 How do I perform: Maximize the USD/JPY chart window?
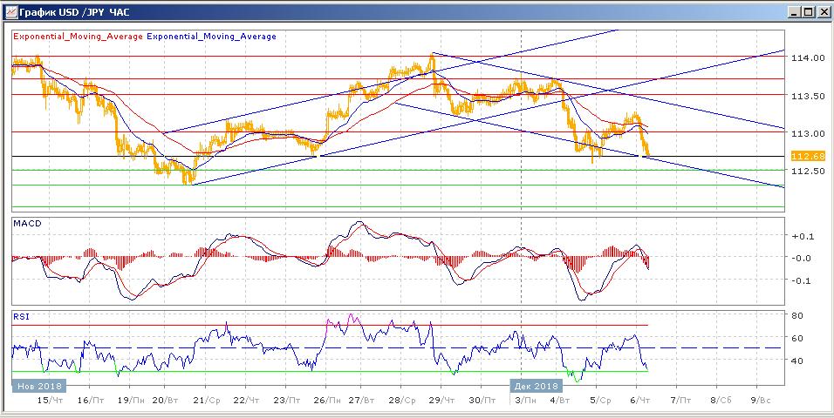coord(808,11)
